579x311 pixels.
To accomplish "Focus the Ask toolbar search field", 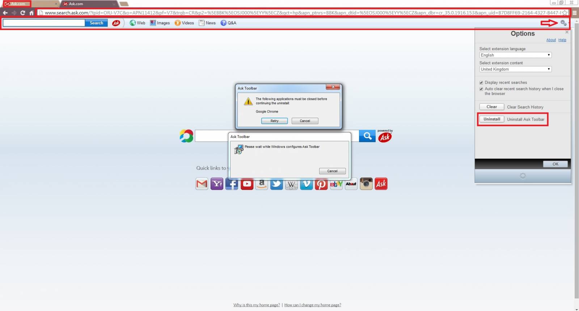I will (44, 23).
